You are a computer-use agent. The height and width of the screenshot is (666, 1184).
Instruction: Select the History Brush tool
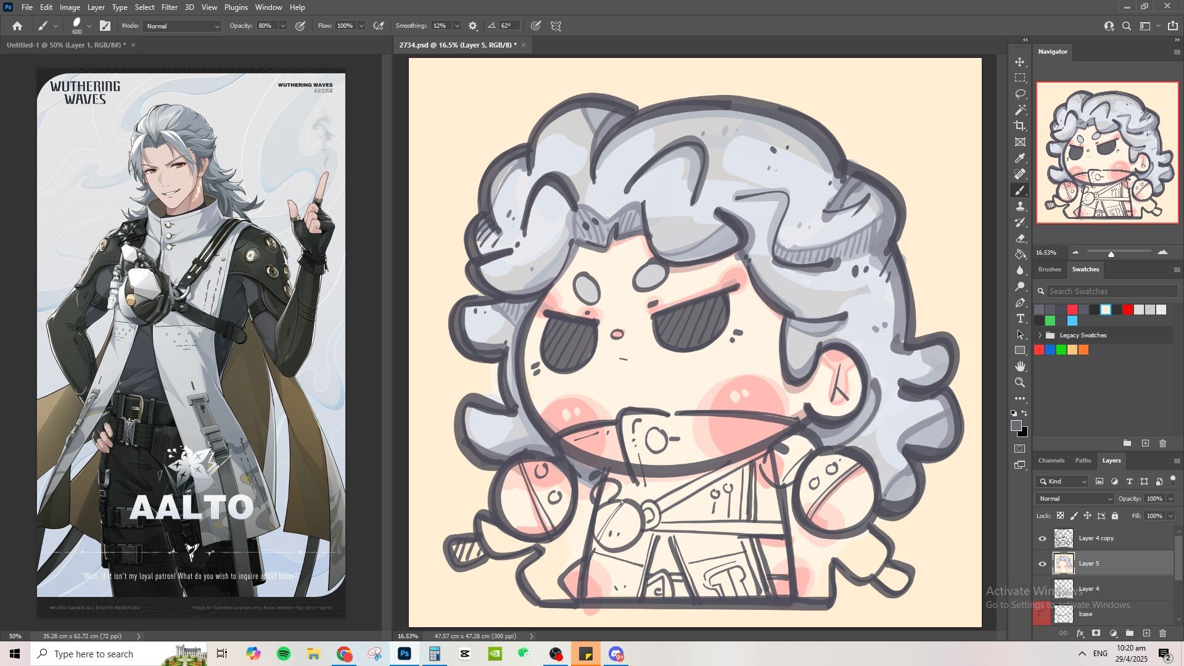pyautogui.click(x=1020, y=223)
